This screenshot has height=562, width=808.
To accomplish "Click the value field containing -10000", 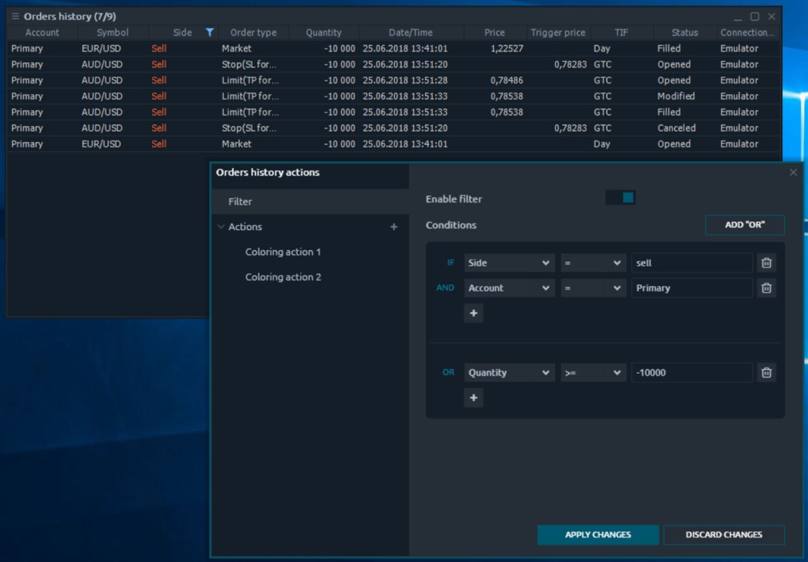I will click(x=691, y=373).
